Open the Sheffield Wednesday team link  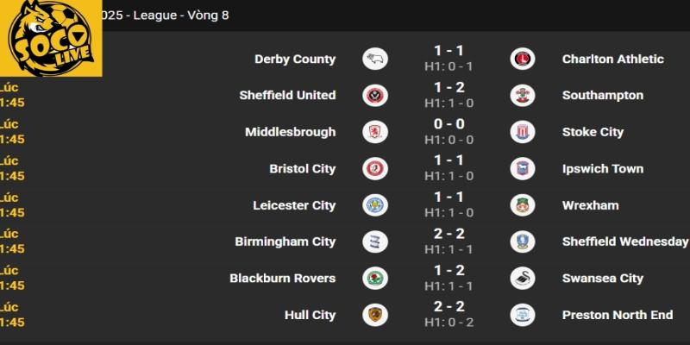click(x=624, y=241)
